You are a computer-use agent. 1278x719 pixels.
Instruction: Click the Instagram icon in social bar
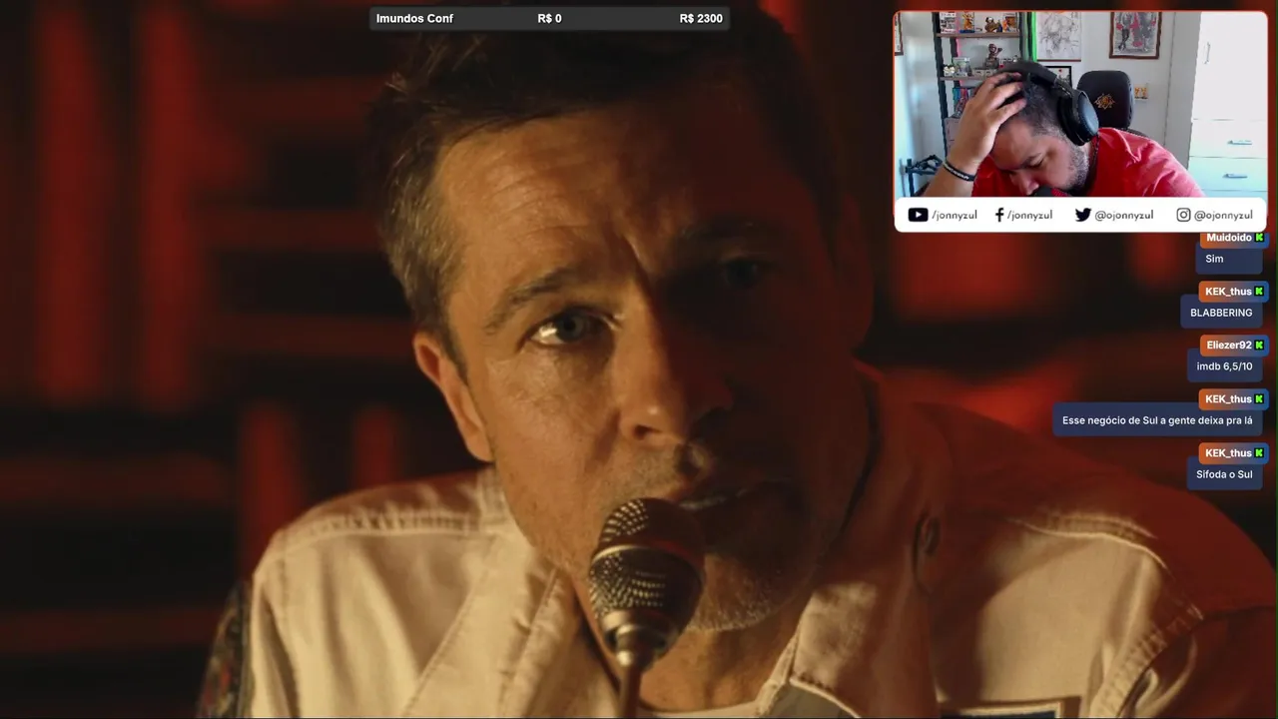tap(1183, 215)
